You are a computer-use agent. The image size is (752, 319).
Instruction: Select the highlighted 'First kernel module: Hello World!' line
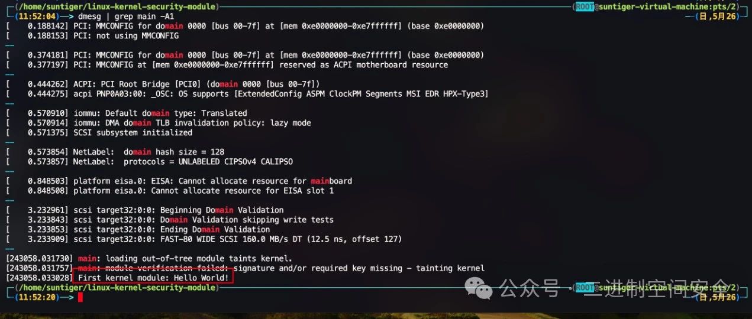point(153,278)
